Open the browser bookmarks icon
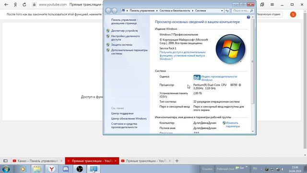 click(x=262, y=4)
